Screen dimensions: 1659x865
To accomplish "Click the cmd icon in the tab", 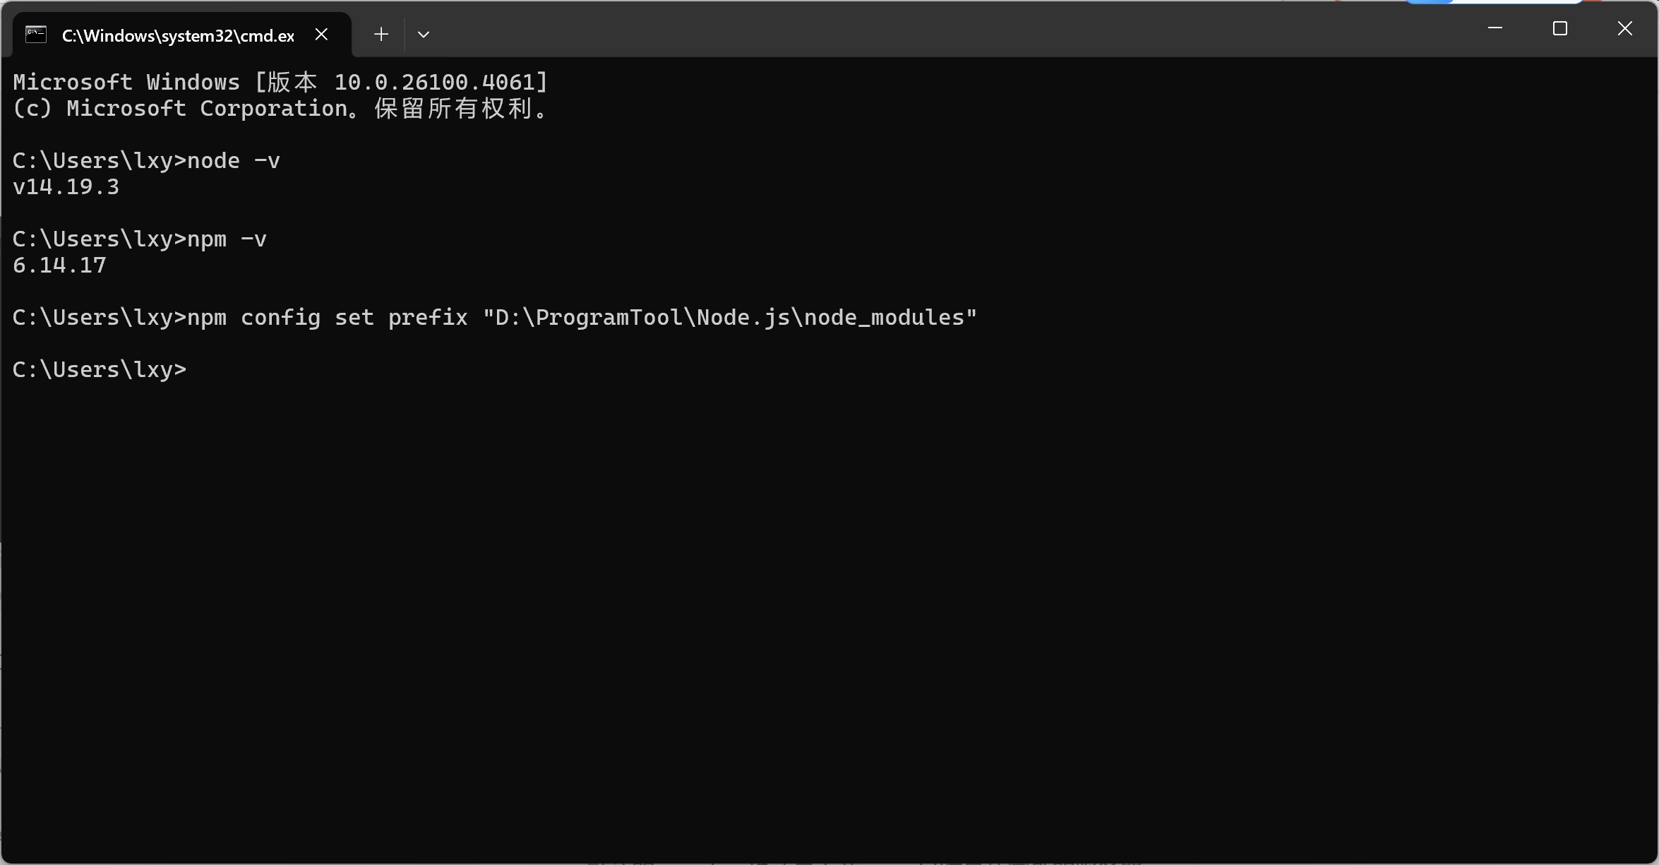I will tap(36, 35).
